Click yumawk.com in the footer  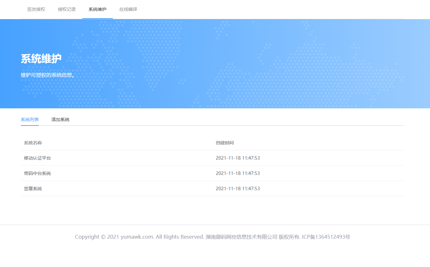click(x=137, y=237)
